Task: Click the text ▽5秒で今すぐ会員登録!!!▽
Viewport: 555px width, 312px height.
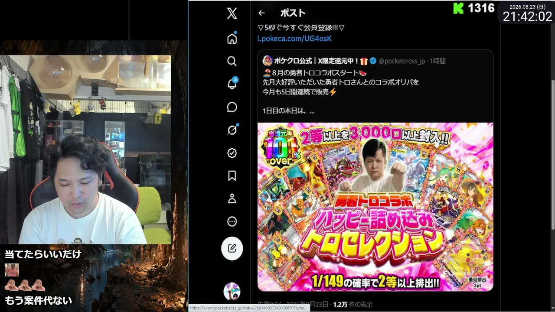Action: coord(301,28)
